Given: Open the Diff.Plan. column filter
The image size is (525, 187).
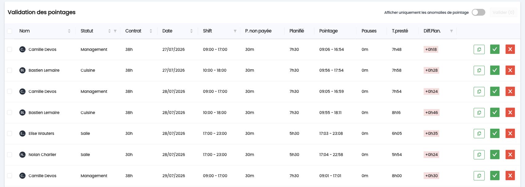Looking at the screenshot, I should coord(451,31).
